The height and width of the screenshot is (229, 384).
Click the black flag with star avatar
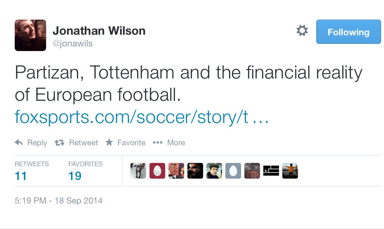[271, 171]
